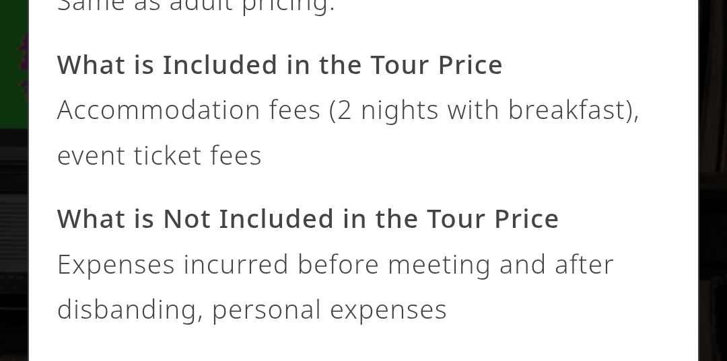Click the empty white area right of "event ticket fees"
The height and width of the screenshot is (361, 727).
[x=464, y=155]
